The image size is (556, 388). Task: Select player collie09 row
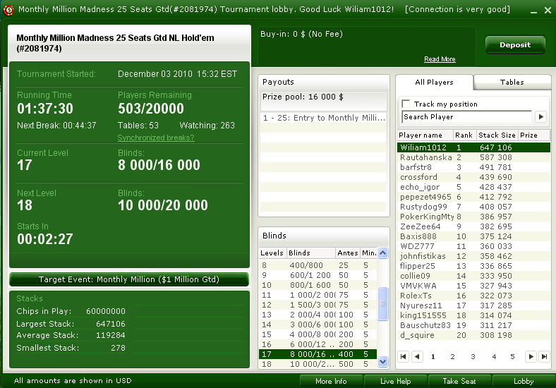pos(473,276)
